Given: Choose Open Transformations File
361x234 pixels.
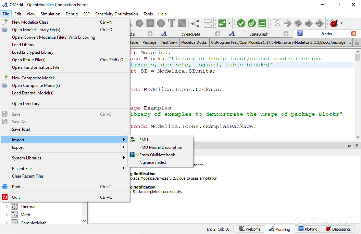Looking at the screenshot, I should pyautogui.click(x=64, y=67).
